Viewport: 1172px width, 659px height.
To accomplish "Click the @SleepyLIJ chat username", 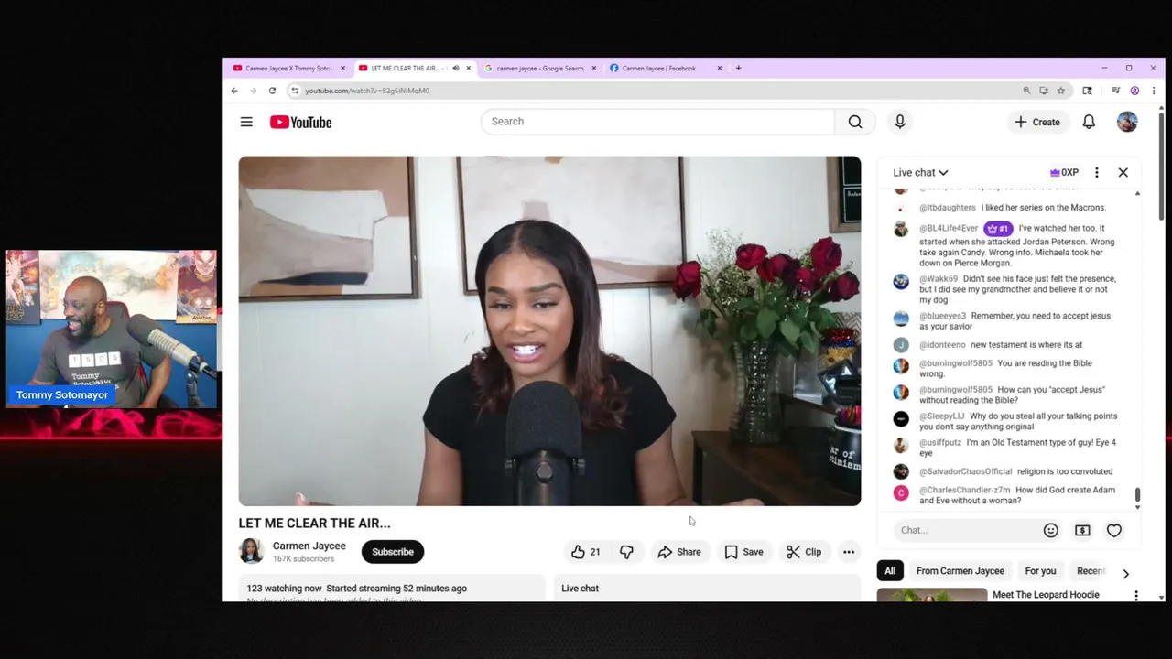I will coord(941,416).
